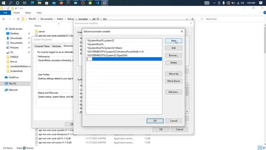Switch to Share ribbon tab
266x150 pixels.
(x=28, y=12)
